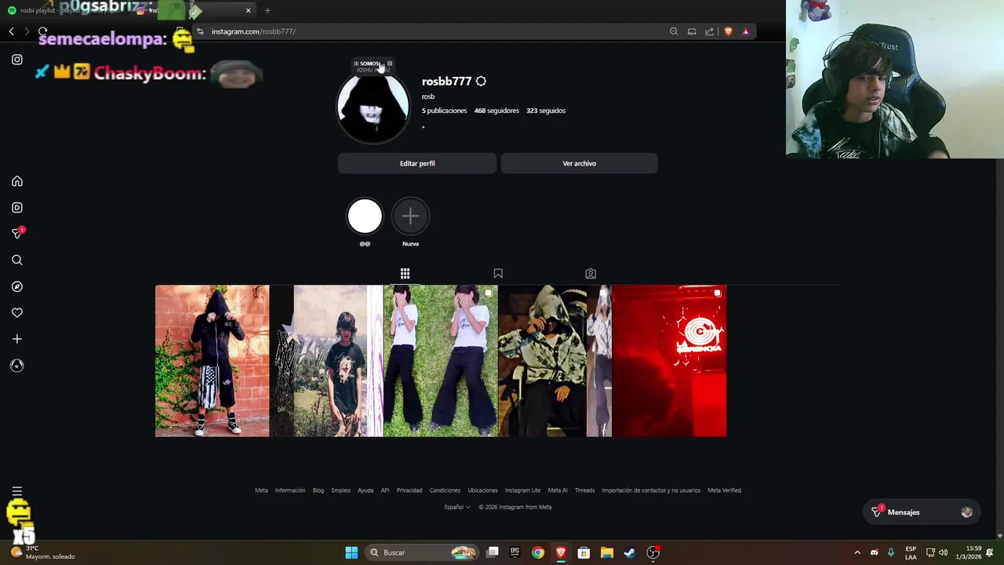Open the Mensajes floating panel
Image resolution: width=1004 pixels, height=565 pixels.
922,512
